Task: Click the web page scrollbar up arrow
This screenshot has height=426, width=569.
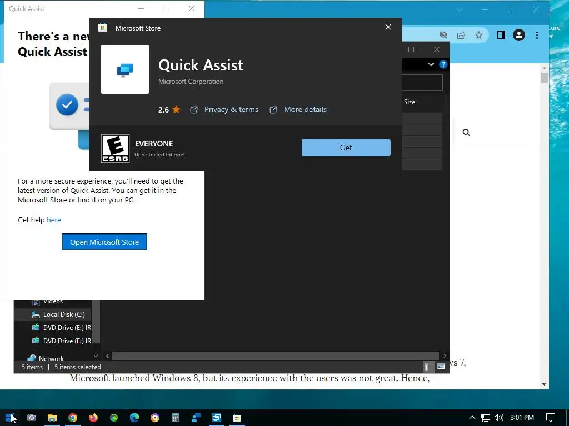Action: coord(544,68)
